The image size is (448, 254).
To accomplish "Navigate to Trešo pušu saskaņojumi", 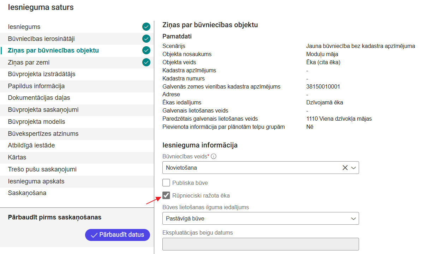I will 42,169.
